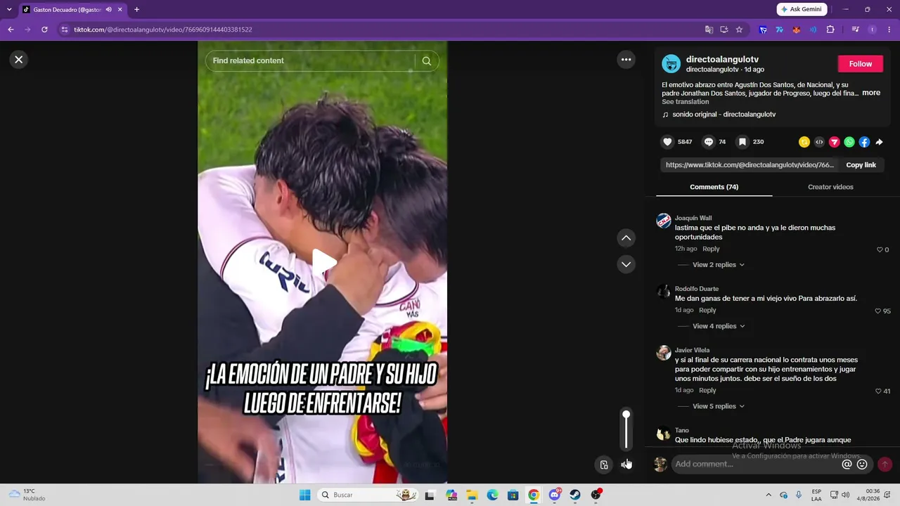Click the search magnifier in Find related content
This screenshot has width=900, height=506.
click(427, 61)
